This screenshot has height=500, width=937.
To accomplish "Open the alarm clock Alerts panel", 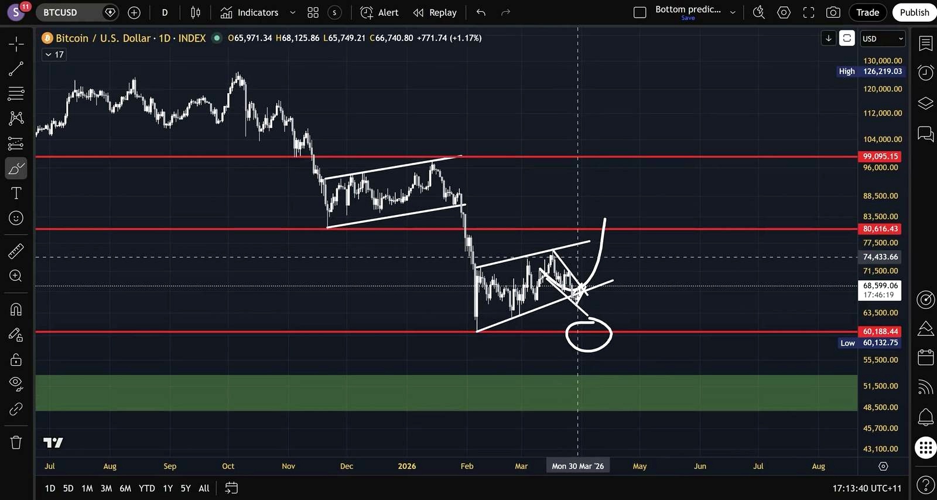I will (x=925, y=73).
